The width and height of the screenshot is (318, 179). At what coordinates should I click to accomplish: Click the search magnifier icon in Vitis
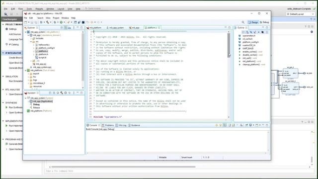(x=243, y=22)
